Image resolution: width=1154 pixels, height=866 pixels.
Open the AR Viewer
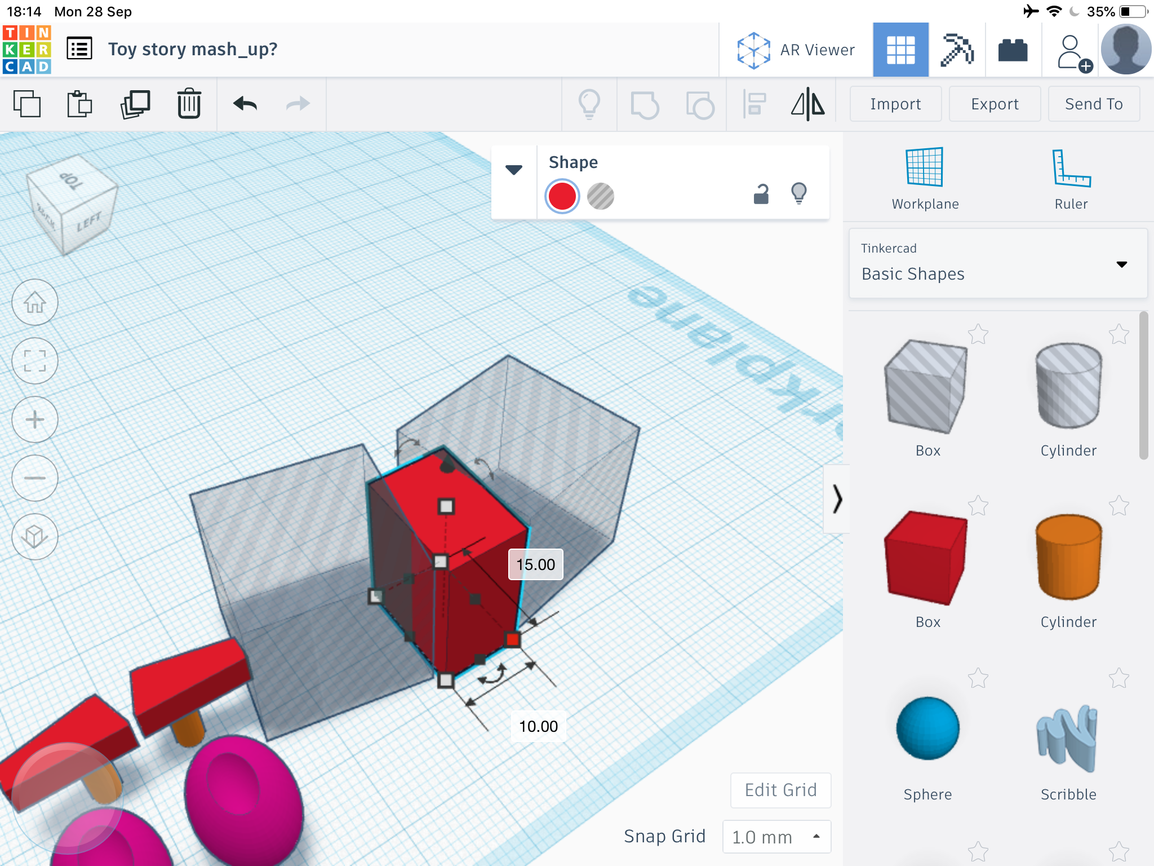click(x=796, y=50)
